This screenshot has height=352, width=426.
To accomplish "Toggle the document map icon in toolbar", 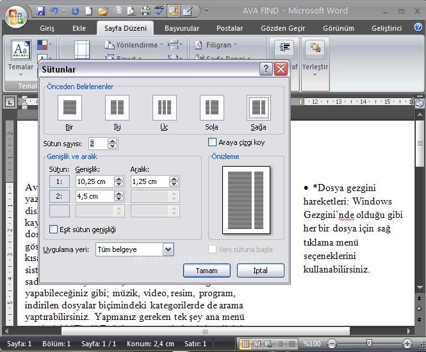I will click(x=174, y=11).
